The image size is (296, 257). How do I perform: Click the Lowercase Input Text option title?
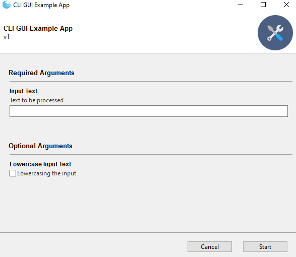(x=40, y=164)
